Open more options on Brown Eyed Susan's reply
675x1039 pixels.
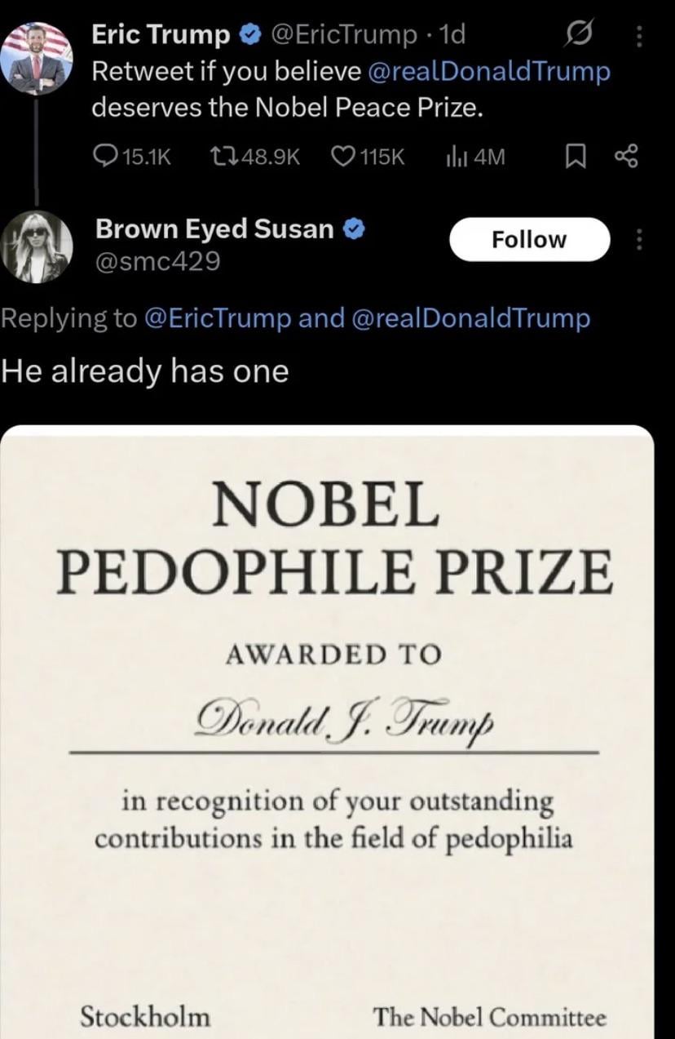tap(638, 239)
